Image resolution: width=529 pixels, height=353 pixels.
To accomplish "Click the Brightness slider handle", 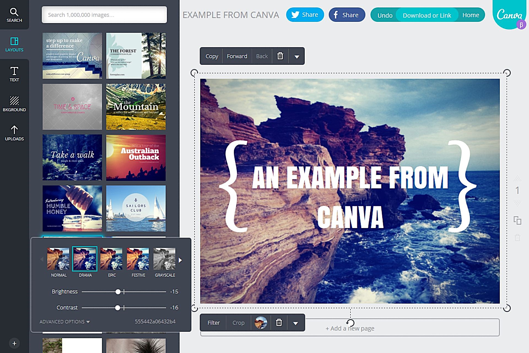I will pos(118,292).
